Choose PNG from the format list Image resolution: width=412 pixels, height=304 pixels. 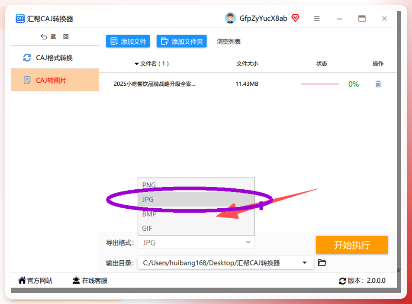click(196, 185)
